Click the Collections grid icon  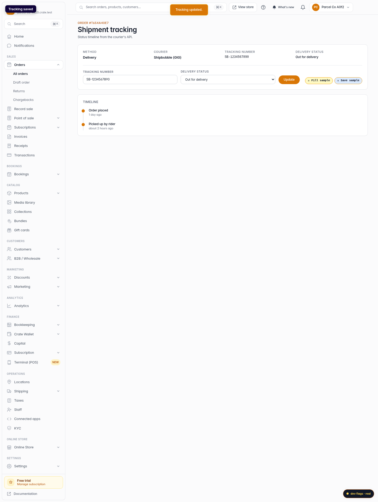click(9, 212)
